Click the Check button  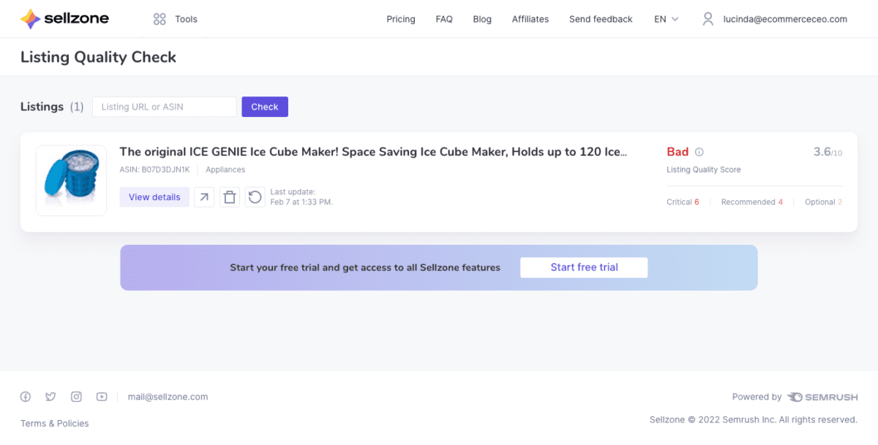pyautogui.click(x=265, y=107)
